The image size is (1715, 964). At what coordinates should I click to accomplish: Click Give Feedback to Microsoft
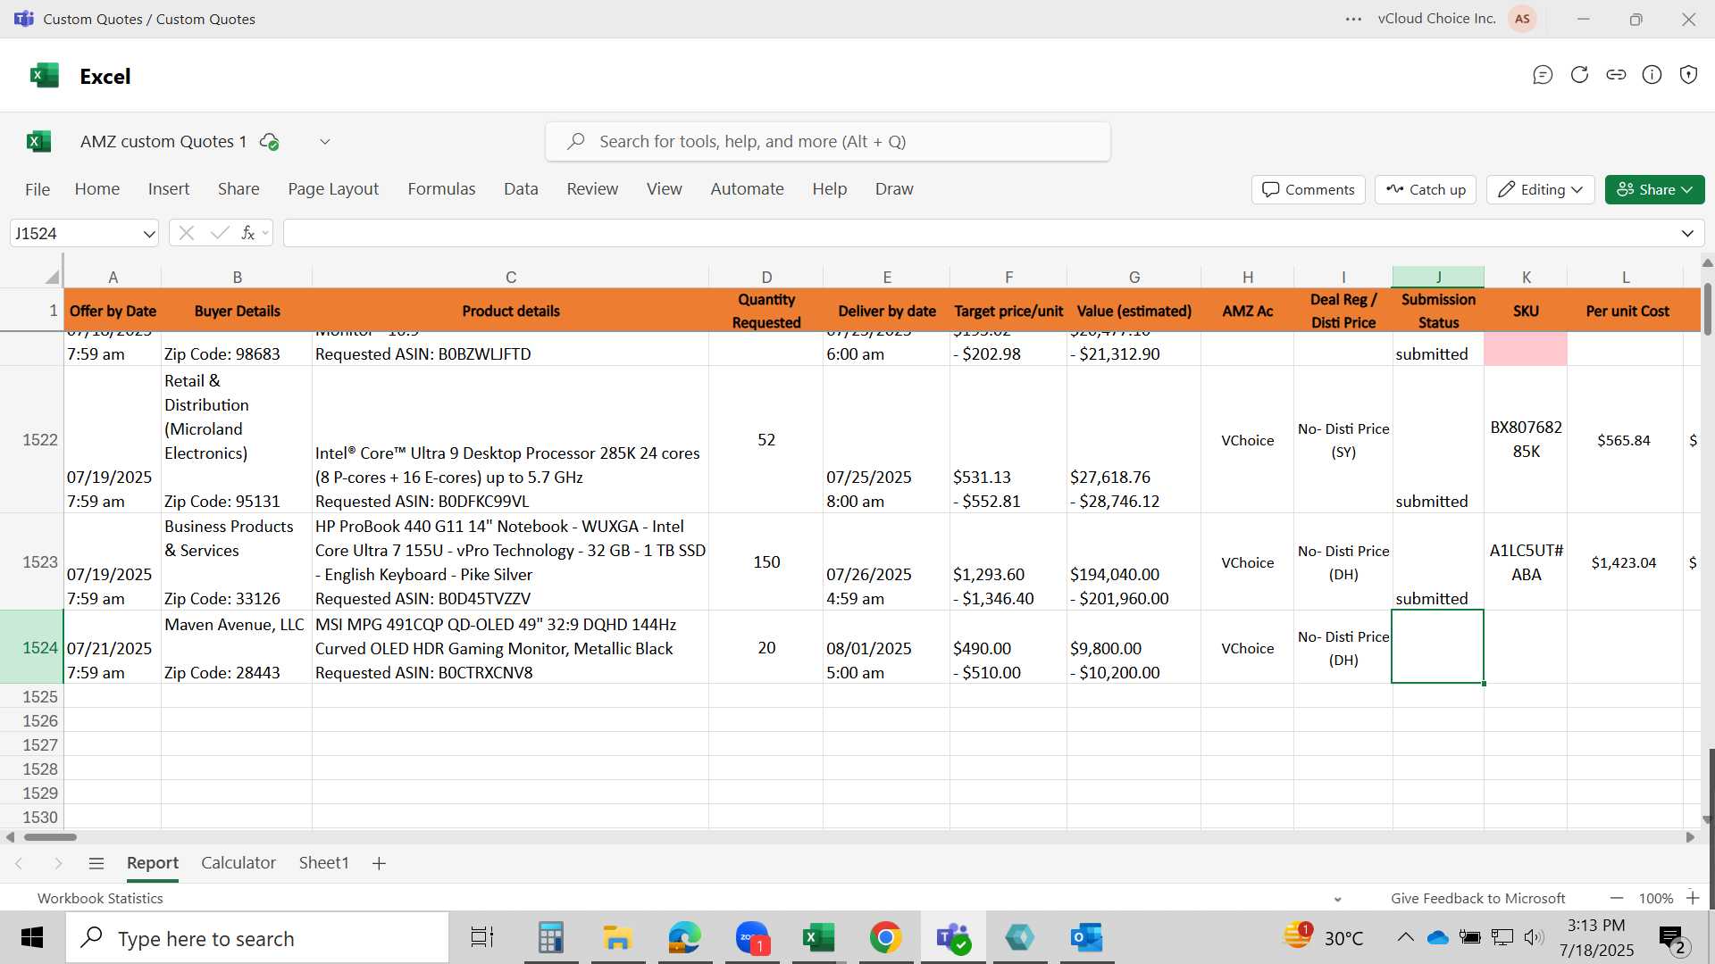pyautogui.click(x=1477, y=898)
